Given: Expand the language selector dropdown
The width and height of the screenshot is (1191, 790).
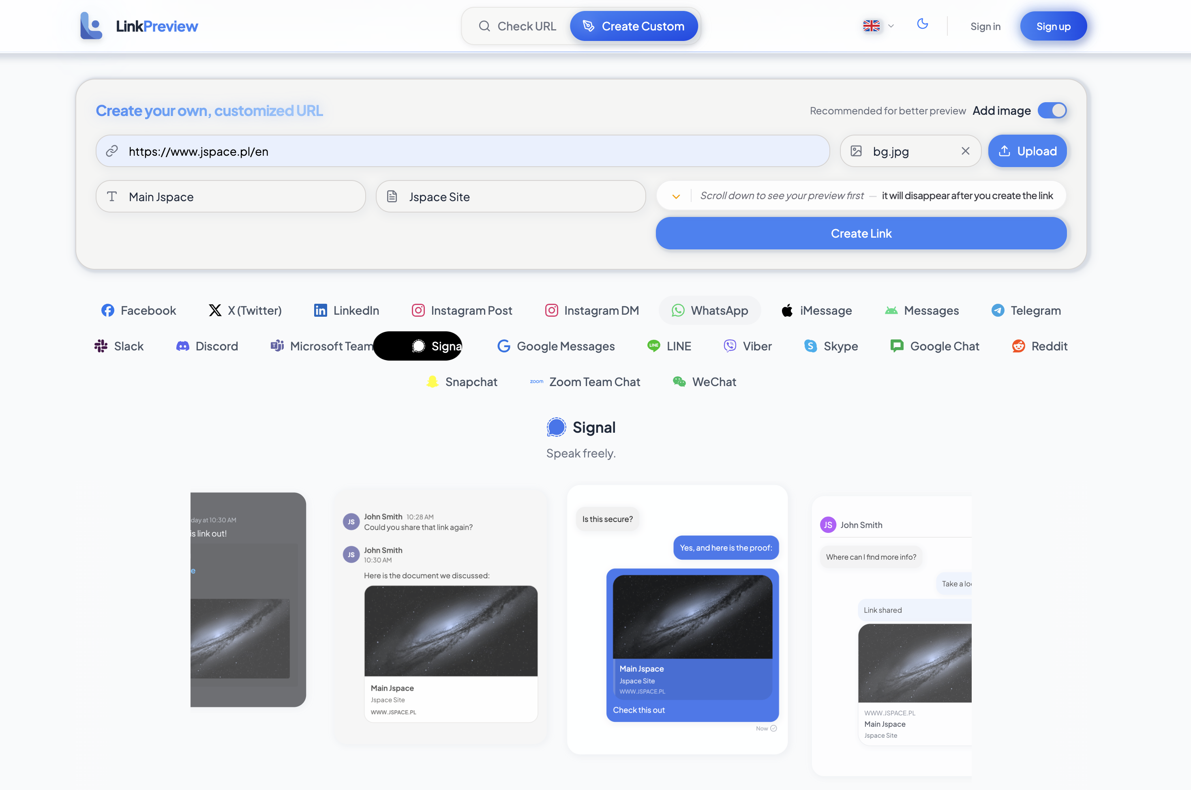Looking at the screenshot, I should point(878,26).
